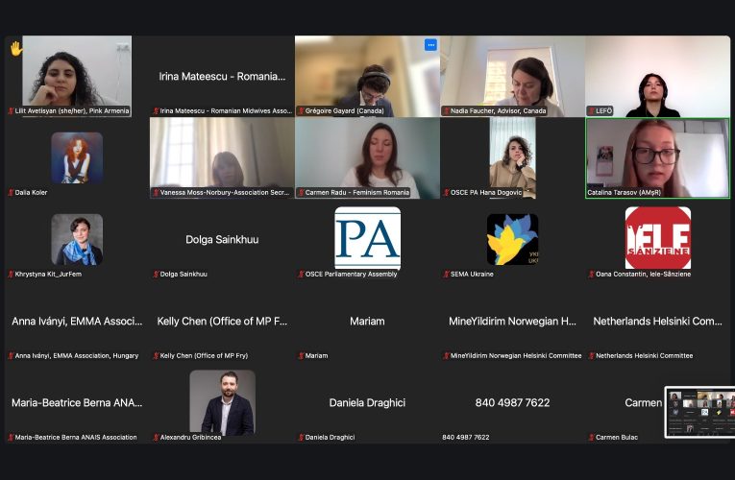Click Carmen Radu - Feminism Romania video
The width and height of the screenshot is (735, 480).
tap(367, 158)
